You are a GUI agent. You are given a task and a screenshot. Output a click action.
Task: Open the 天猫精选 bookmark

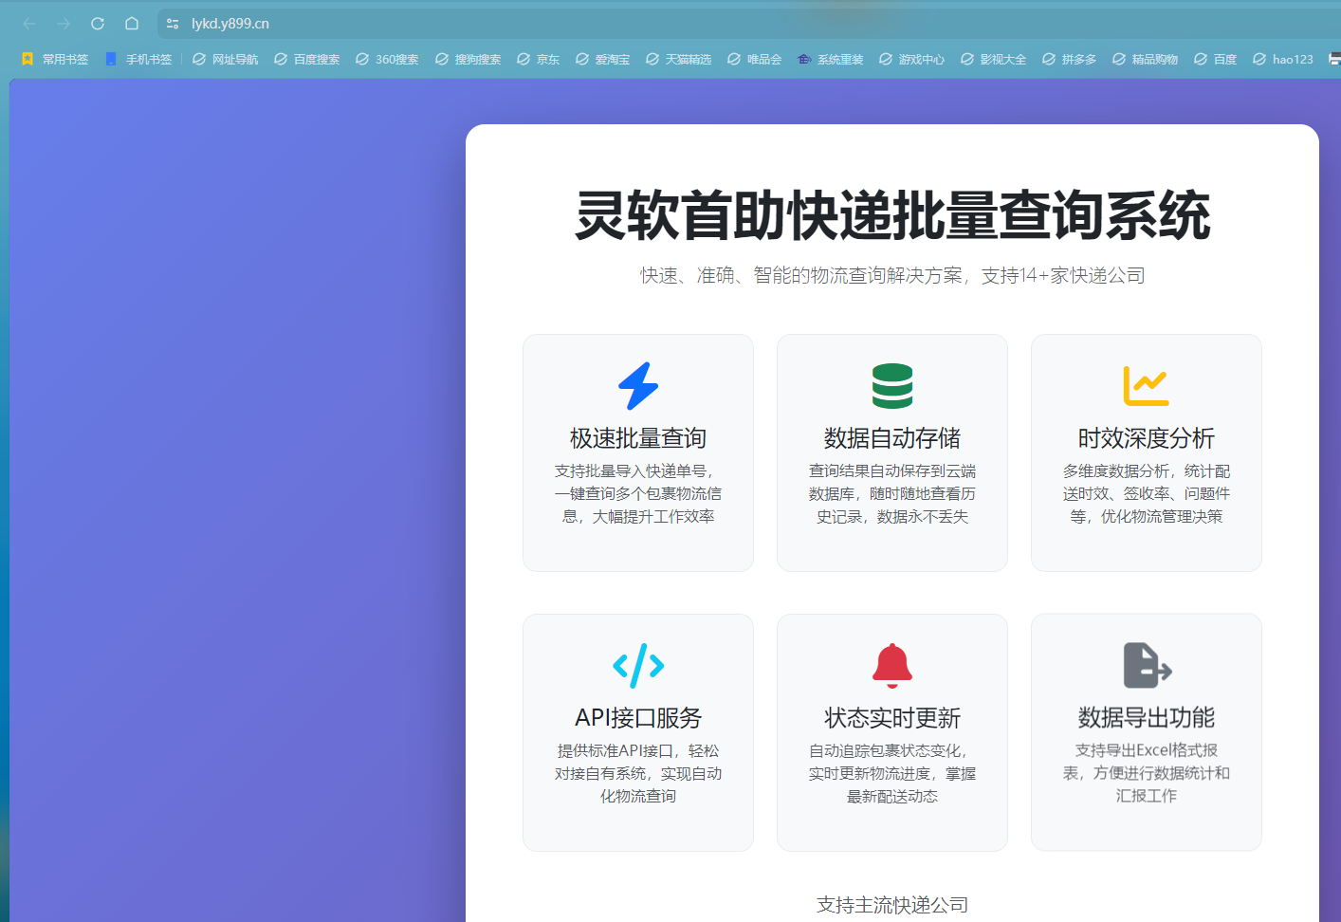tap(679, 59)
